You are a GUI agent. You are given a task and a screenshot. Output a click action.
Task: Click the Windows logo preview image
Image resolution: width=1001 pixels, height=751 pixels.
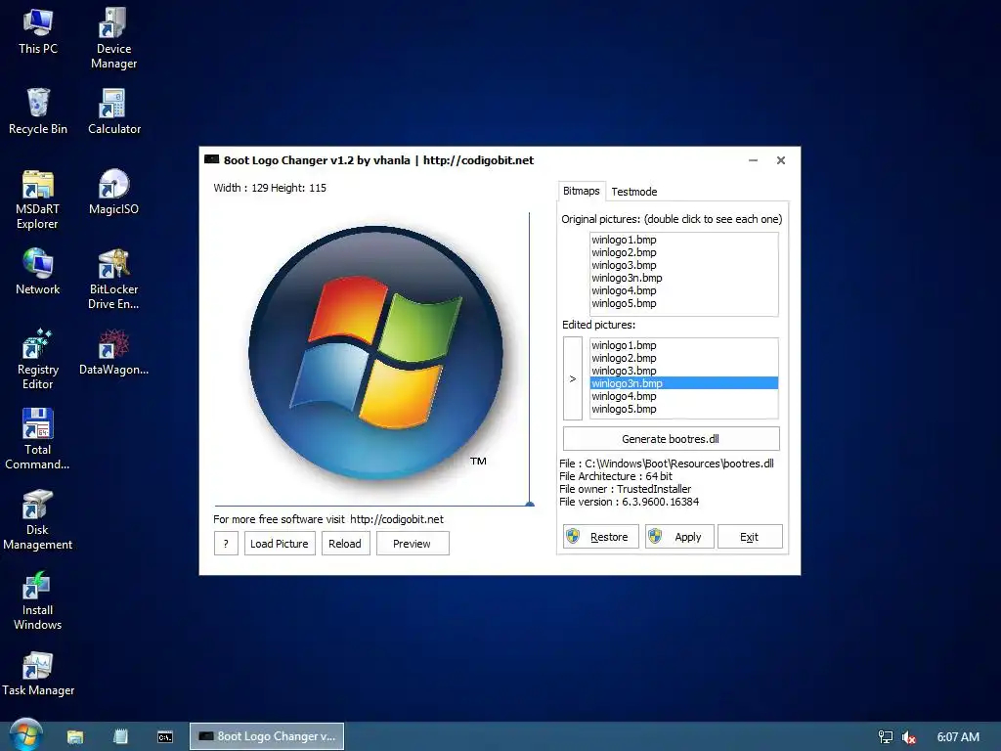pos(376,353)
